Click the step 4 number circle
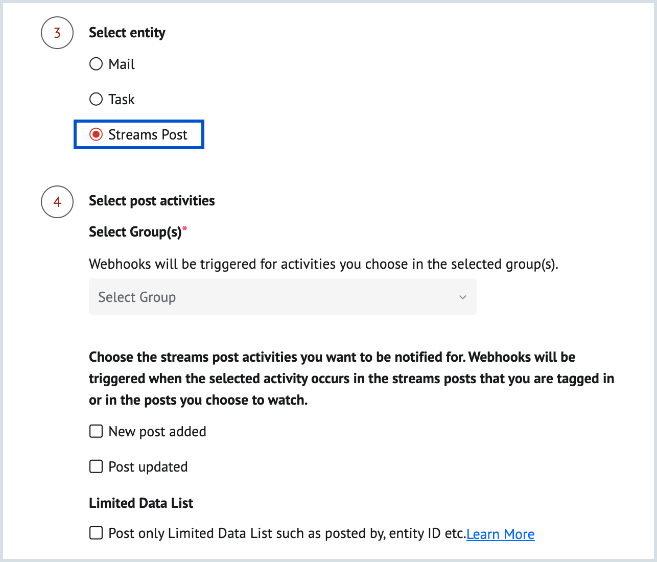The height and width of the screenshot is (562, 657). pos(57,202)
